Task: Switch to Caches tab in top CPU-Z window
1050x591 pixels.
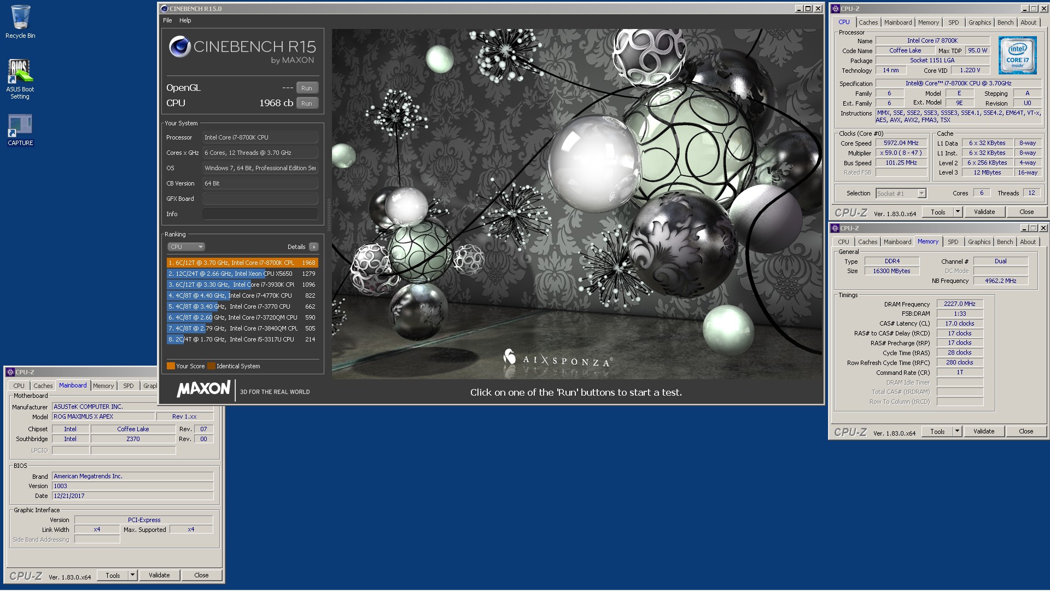Action: (868, 22)
